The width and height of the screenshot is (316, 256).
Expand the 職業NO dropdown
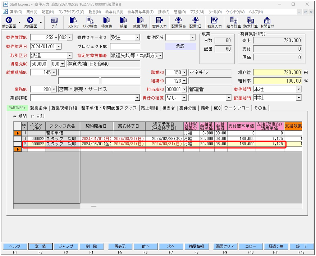[x=184, y=72]
